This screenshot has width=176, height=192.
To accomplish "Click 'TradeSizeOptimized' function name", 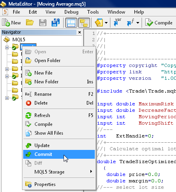I will (148, 162).
